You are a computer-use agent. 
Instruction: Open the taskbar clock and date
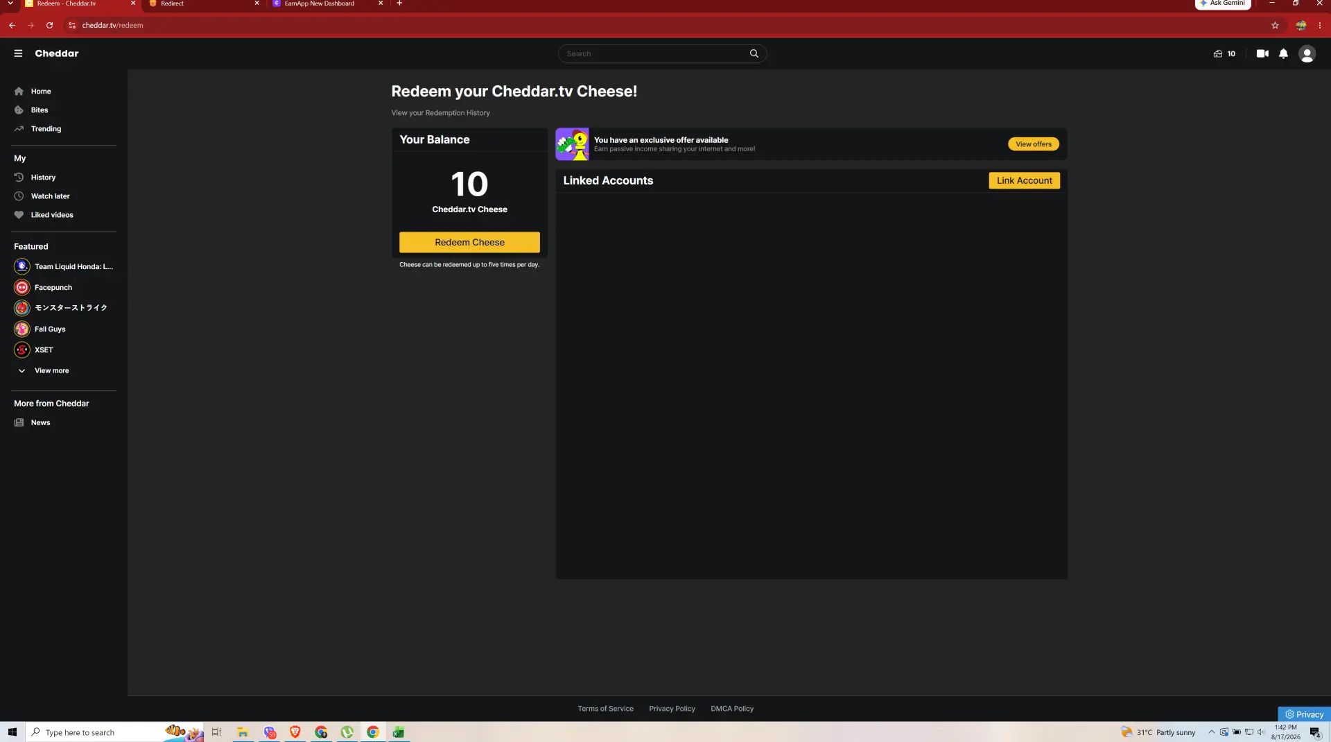click(x=1286, y=732)
